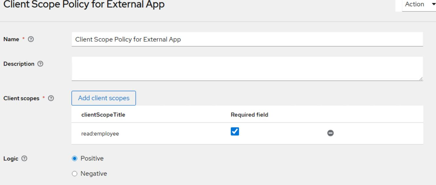Screen dimensions: 436x185
Task: Select the Positive logic option
Action: click(75, 158)
